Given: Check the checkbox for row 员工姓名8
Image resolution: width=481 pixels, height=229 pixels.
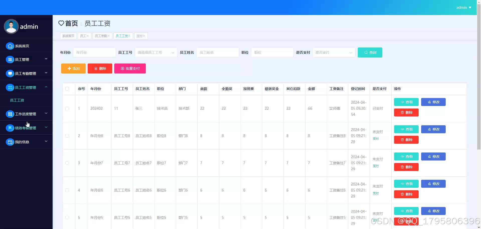Looking at the screenshot, I should pyautogui.click(x=67, y=136).
